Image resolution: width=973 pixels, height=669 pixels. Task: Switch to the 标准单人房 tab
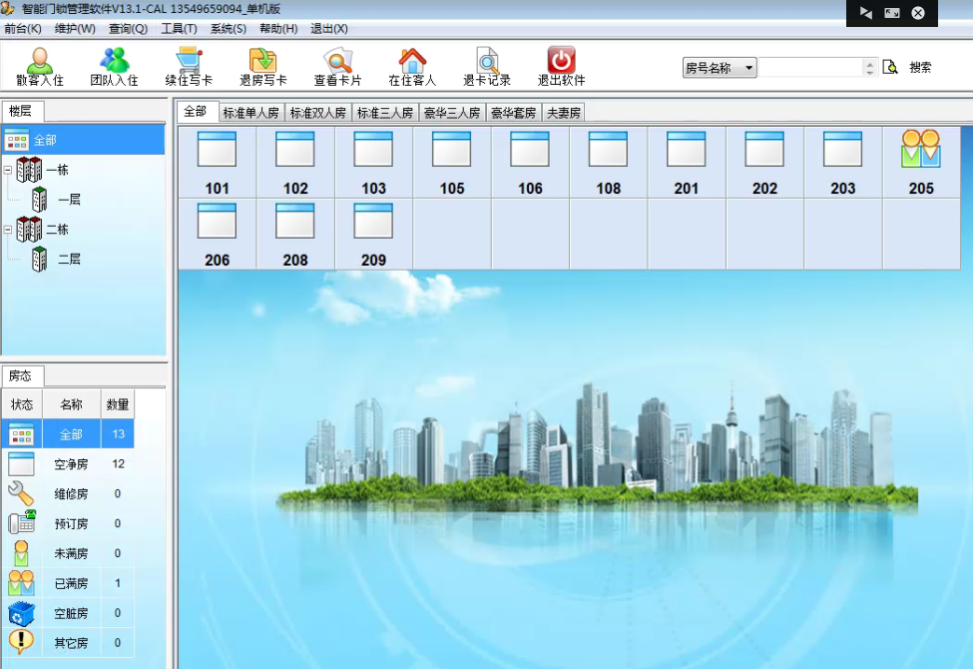250,113
